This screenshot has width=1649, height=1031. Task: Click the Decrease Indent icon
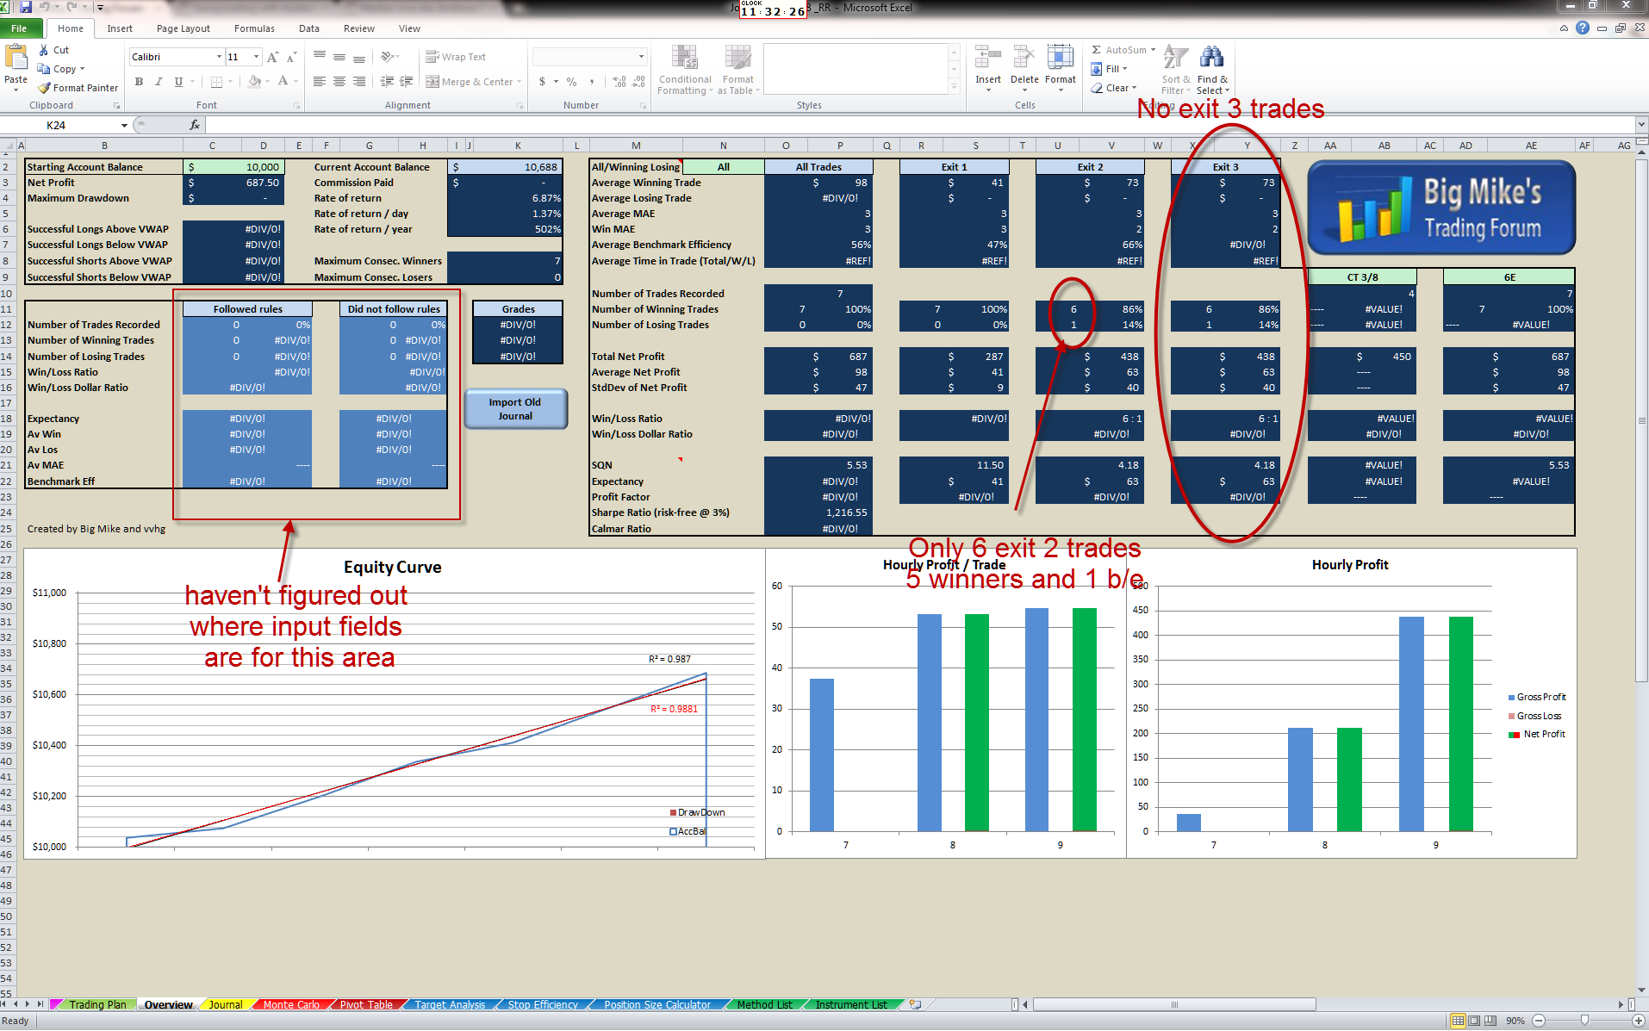(387, 82)
